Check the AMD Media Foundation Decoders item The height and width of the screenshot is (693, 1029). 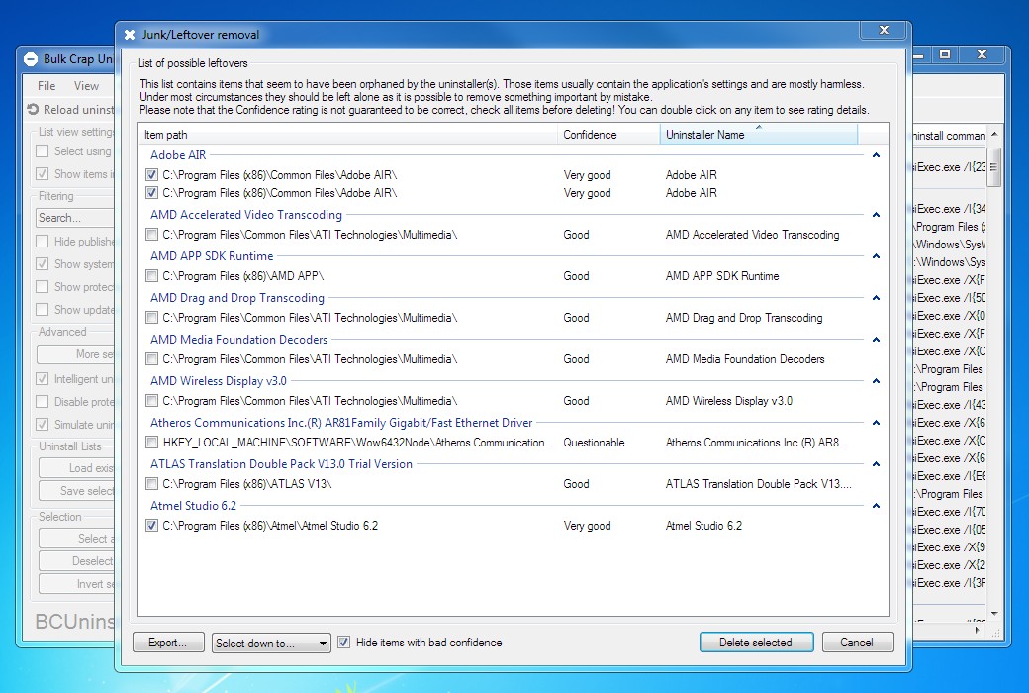tap(151, 358)
